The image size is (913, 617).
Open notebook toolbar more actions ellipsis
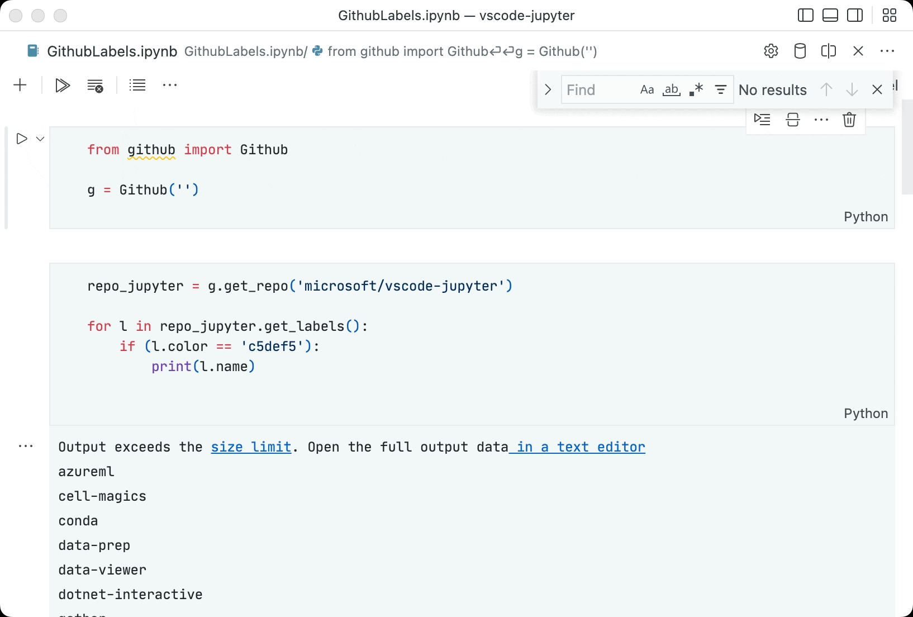[170, 86]
